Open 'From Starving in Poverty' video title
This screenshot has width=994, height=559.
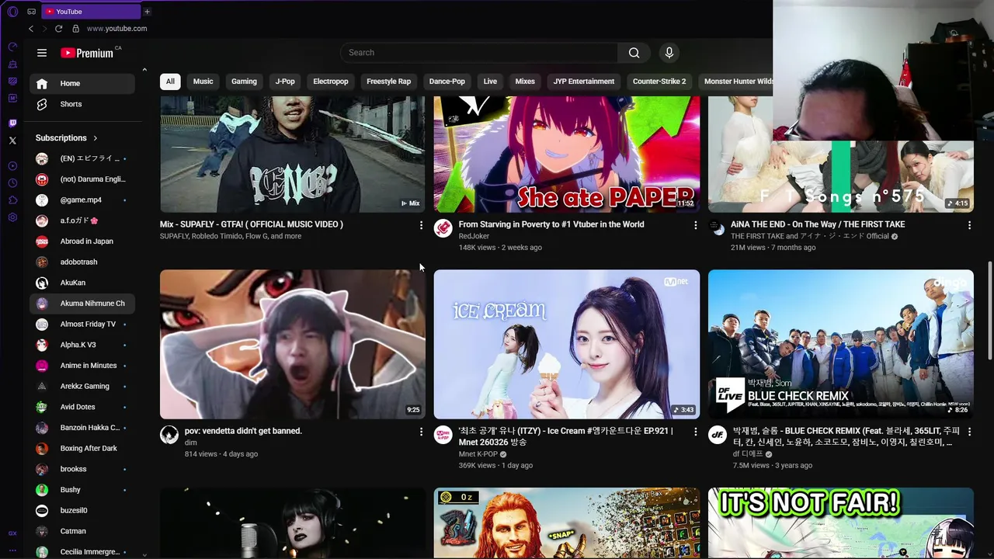pos(551,224)
